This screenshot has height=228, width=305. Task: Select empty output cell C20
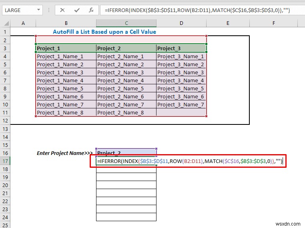(x=126, y=185)
